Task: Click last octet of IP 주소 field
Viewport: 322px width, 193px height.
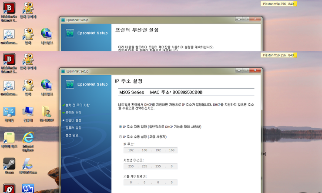Action: click(x=171, y=150)
